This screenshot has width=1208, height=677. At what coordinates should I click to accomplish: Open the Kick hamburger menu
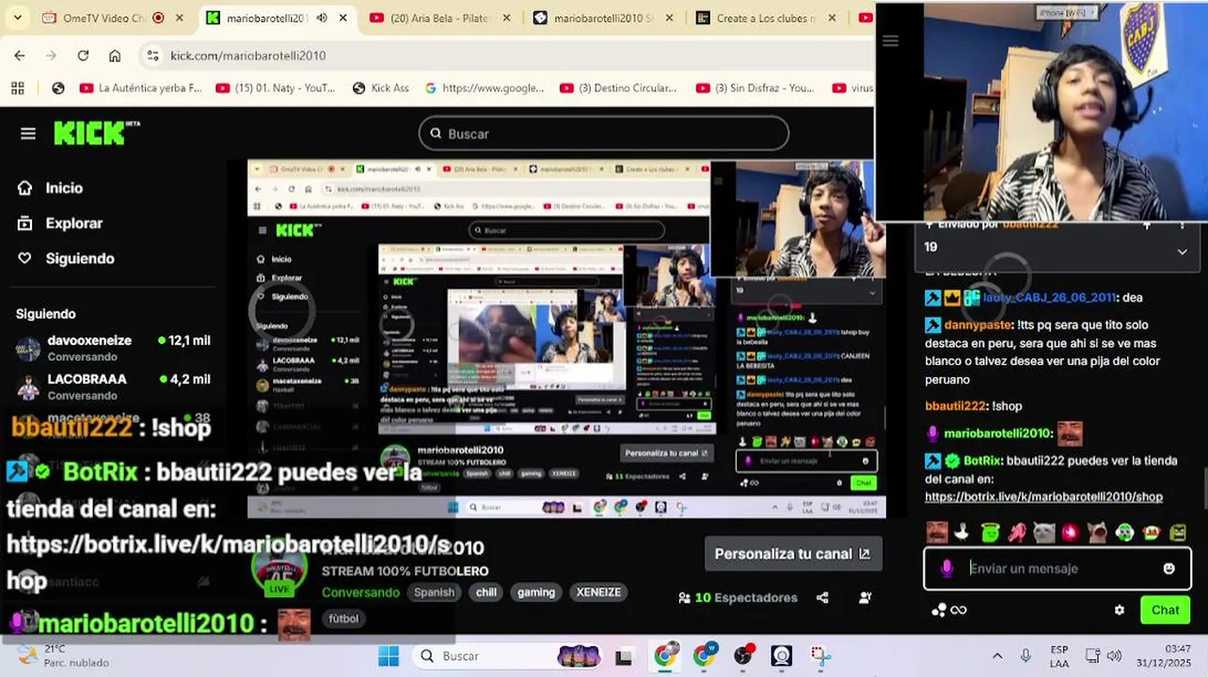tap(28, 134)
